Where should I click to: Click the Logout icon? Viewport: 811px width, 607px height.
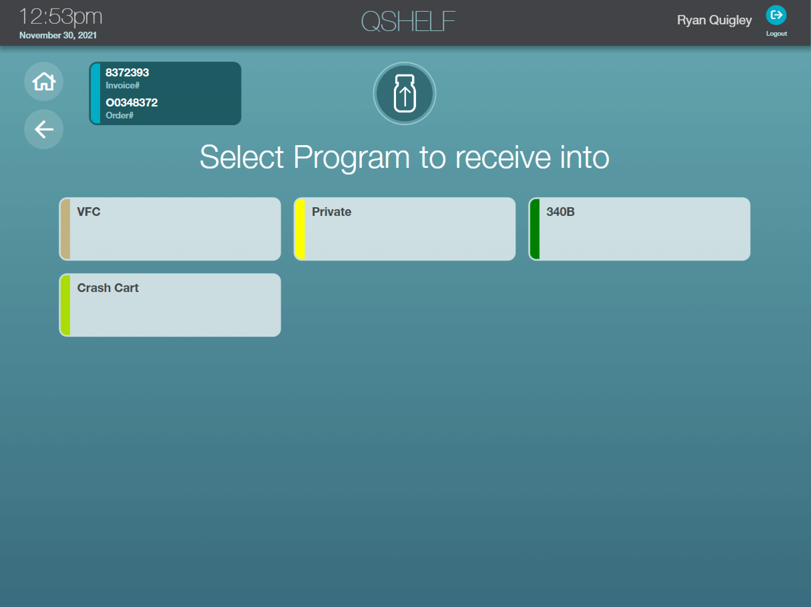point(776,15)
